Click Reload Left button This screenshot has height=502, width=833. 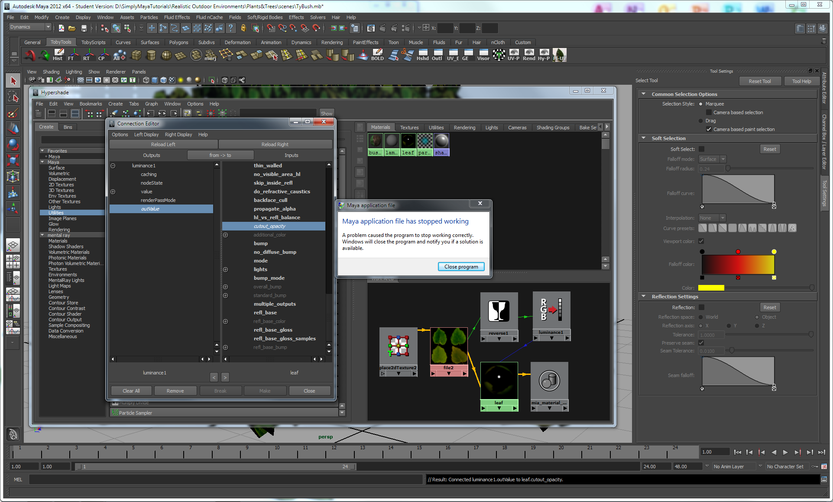[163, 144]
